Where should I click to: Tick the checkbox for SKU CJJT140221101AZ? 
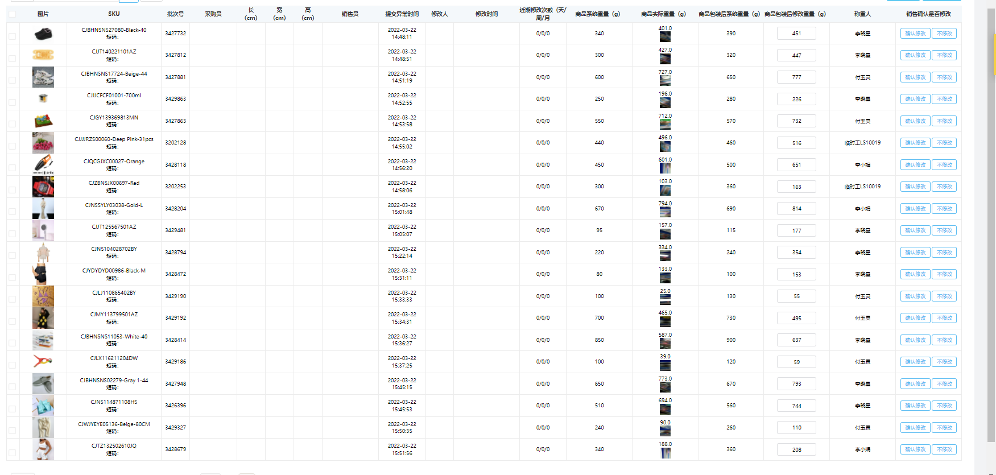pyautogui.click(x=12, y=58)
